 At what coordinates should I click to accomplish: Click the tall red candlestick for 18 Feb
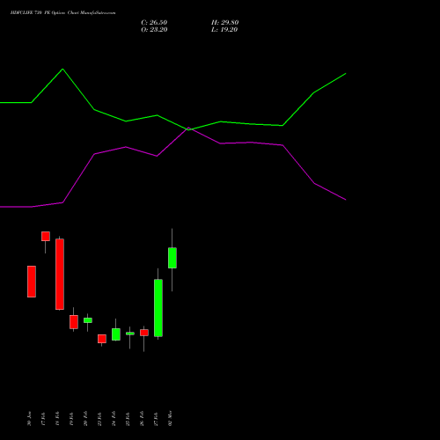point(60,274)
